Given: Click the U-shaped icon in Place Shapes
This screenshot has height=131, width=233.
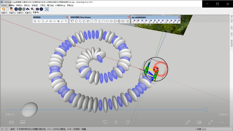Looking at the screenshot, I should (x=127, y=21).
